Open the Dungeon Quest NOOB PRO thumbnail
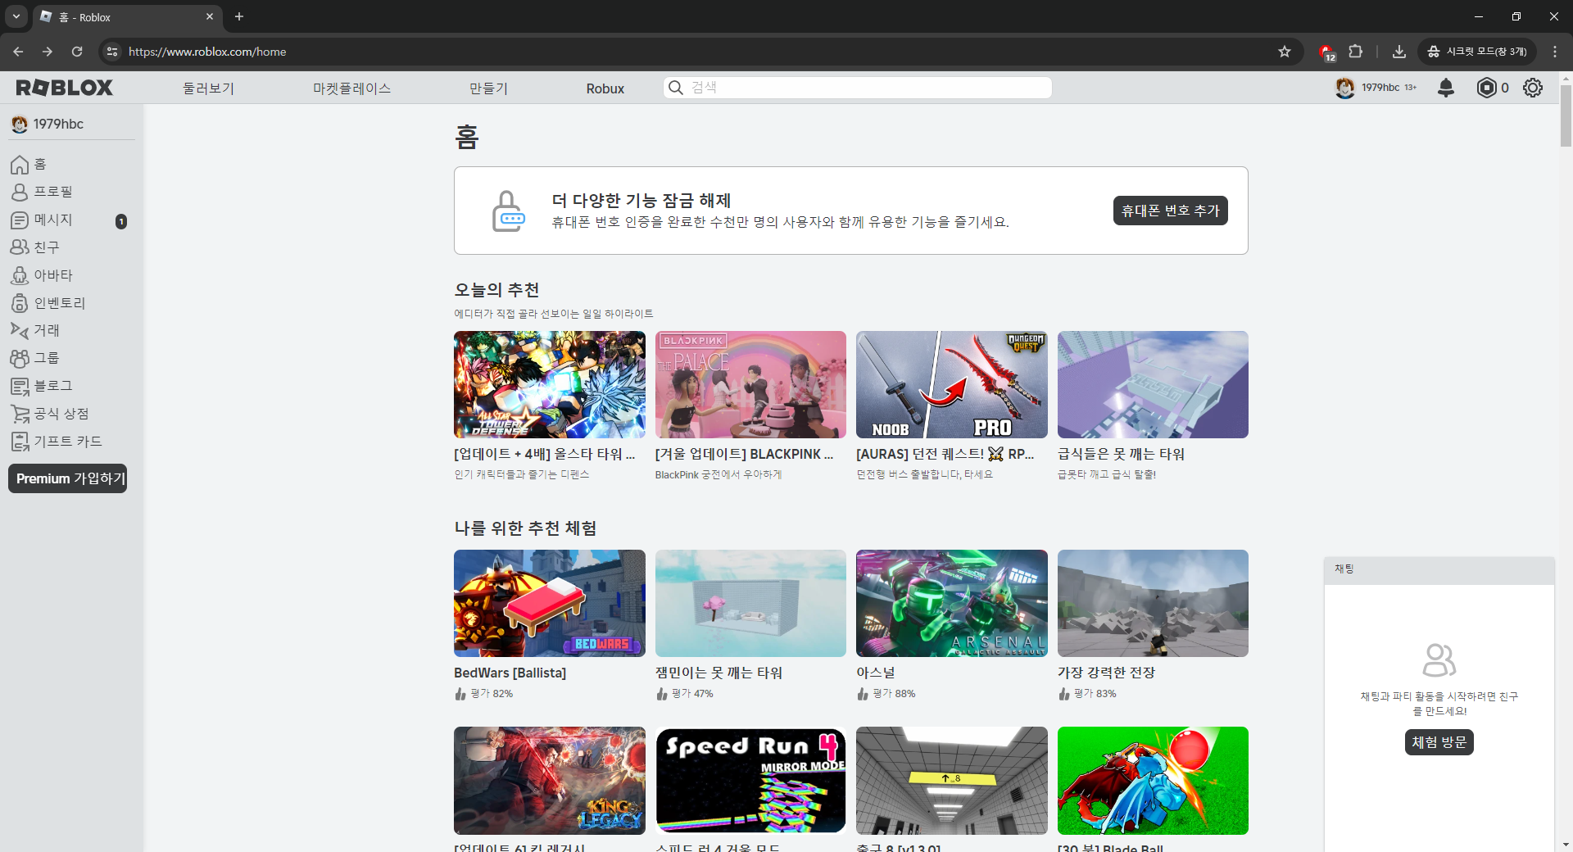1573x852 pixels. pos(952,384)
